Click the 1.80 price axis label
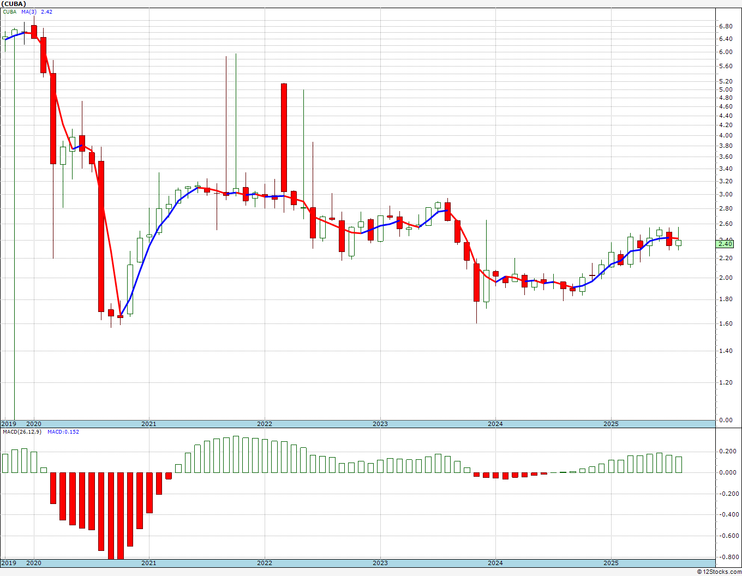742x576 pixels. pyautogui.click(x=725, y=299)
